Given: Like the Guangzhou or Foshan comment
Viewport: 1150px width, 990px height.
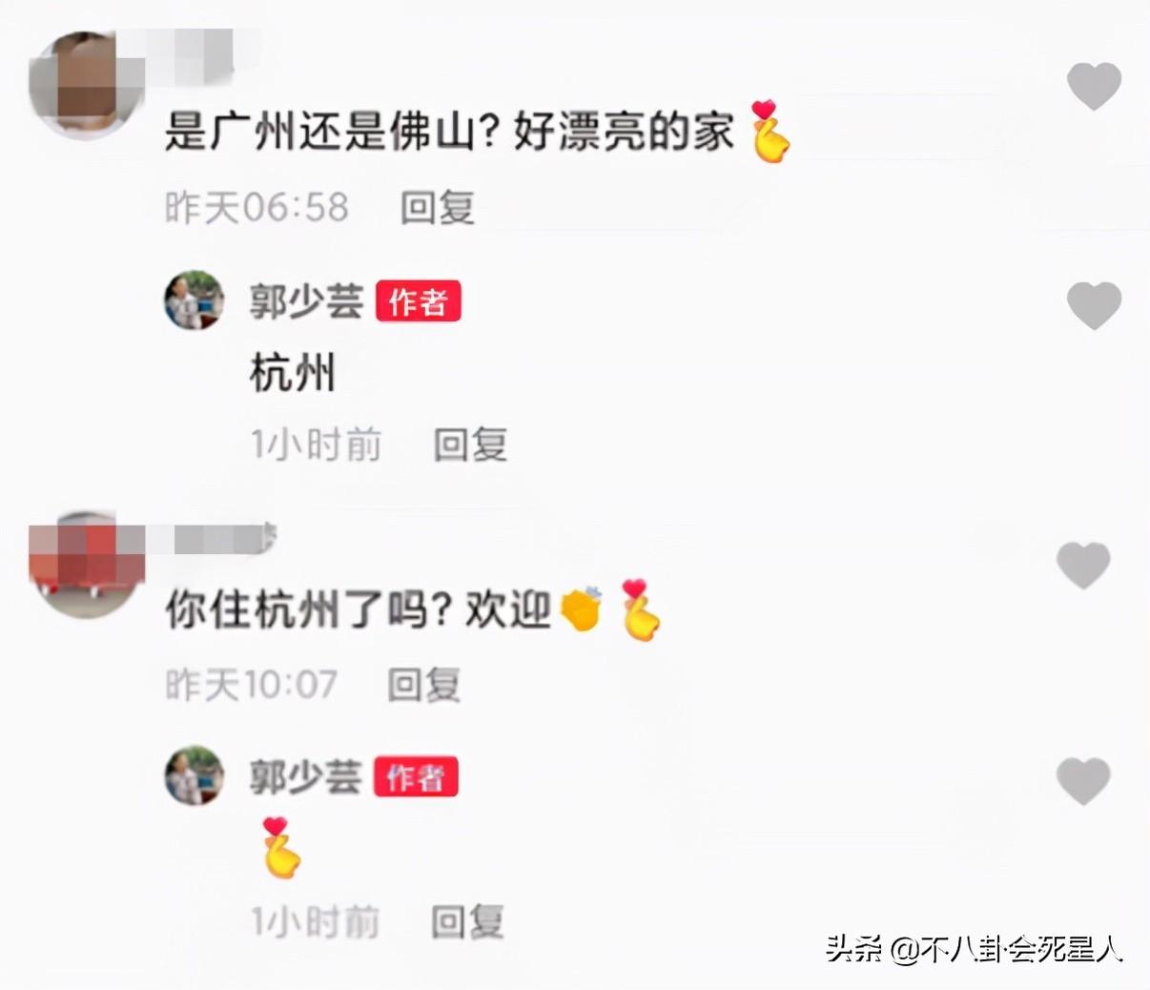Looking at the screenshot, I should click(x=1094, y=86).
